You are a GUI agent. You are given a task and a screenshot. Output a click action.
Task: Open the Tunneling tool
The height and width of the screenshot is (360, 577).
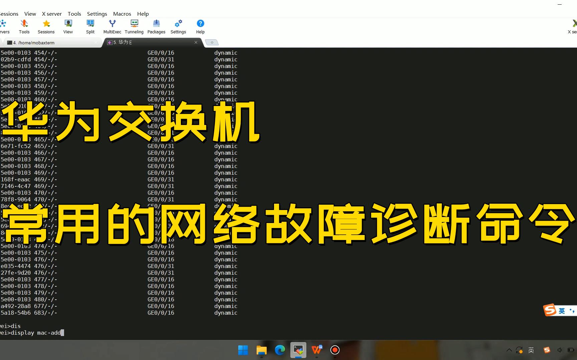click(x=134, y=27)
